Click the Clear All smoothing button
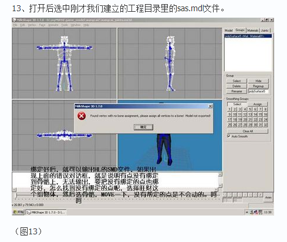 (248, 131)
